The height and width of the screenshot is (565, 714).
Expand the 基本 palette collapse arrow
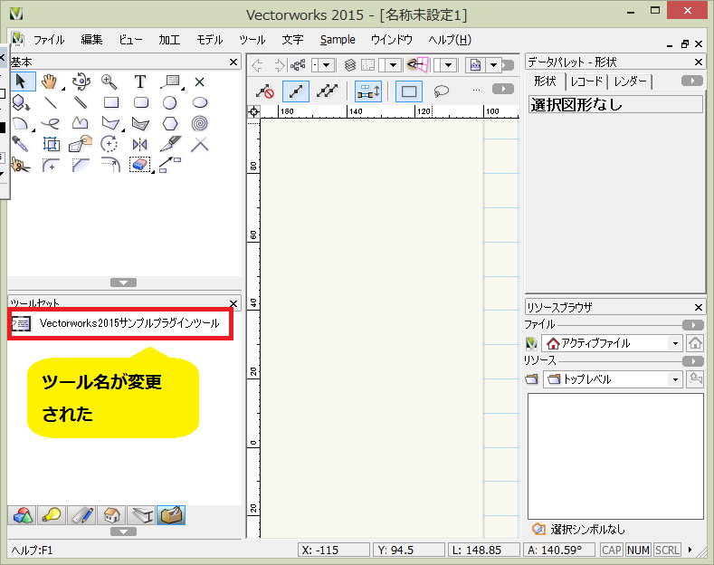123,283
